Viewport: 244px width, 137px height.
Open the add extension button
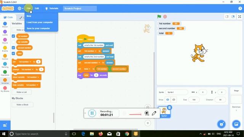coord(5,125)
